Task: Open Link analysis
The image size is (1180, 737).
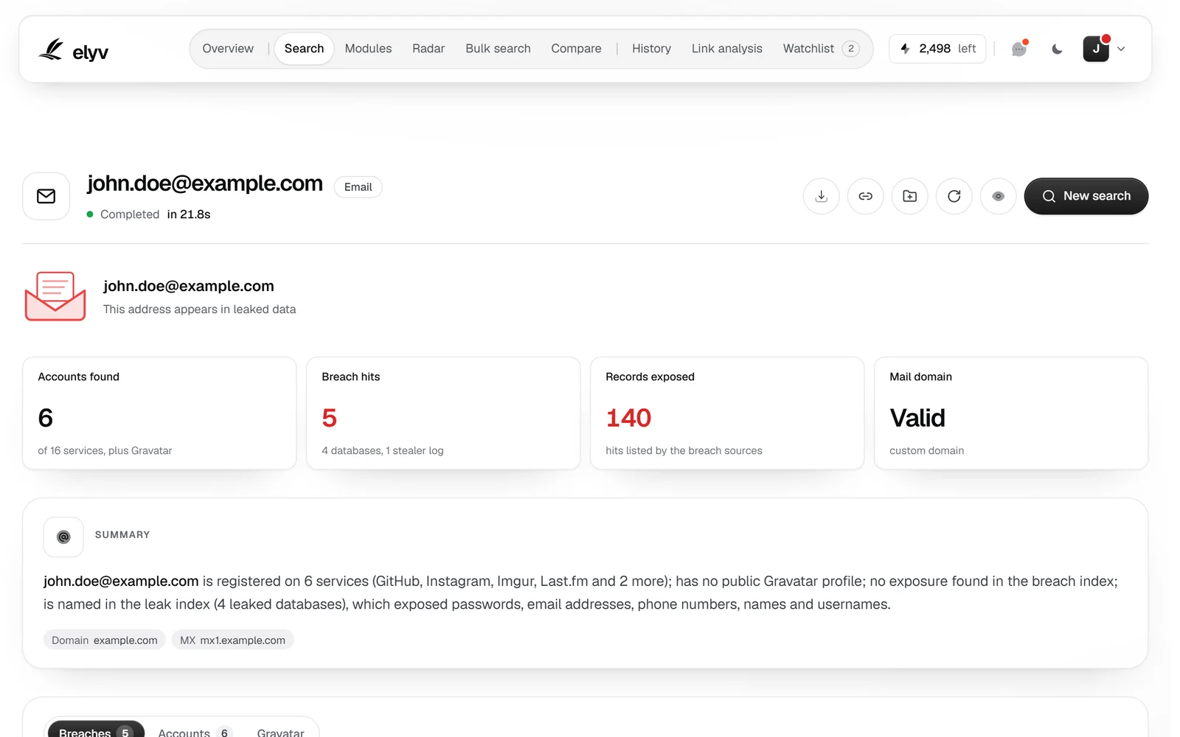Action: click(x=726, y=49)
